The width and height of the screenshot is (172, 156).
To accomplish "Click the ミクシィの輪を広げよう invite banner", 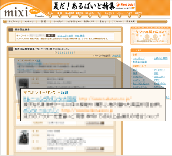I will click(151, 36).
